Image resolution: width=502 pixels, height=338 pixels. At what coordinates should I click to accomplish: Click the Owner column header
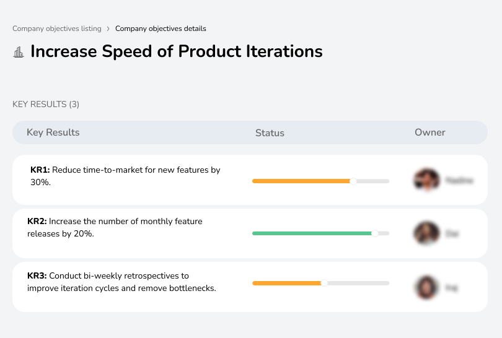coord(430,132)
